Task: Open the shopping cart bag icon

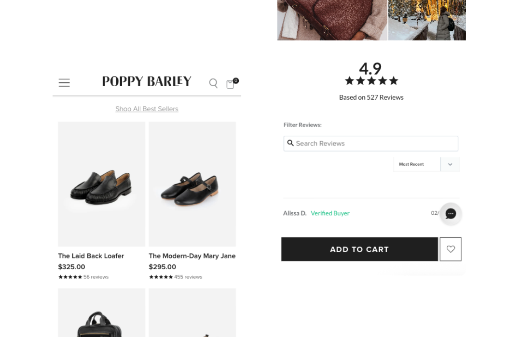Action: 231,84
